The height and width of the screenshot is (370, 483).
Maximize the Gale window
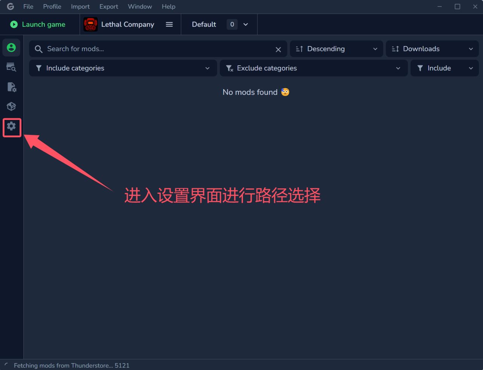point(457,6)
